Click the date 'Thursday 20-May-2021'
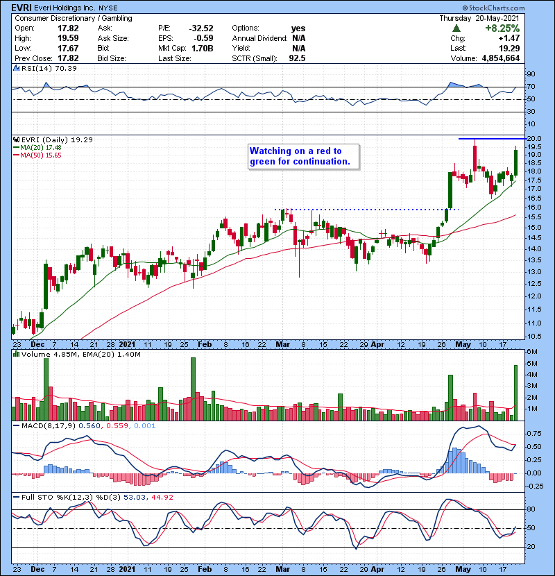Viewport: 555px width, 576px height. (x=479, y=18)
